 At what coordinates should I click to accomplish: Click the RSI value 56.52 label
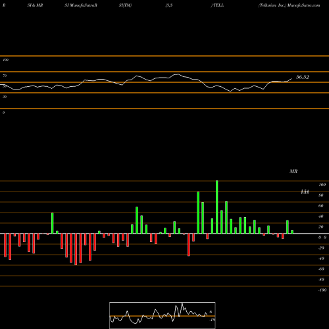click(303, 77)
